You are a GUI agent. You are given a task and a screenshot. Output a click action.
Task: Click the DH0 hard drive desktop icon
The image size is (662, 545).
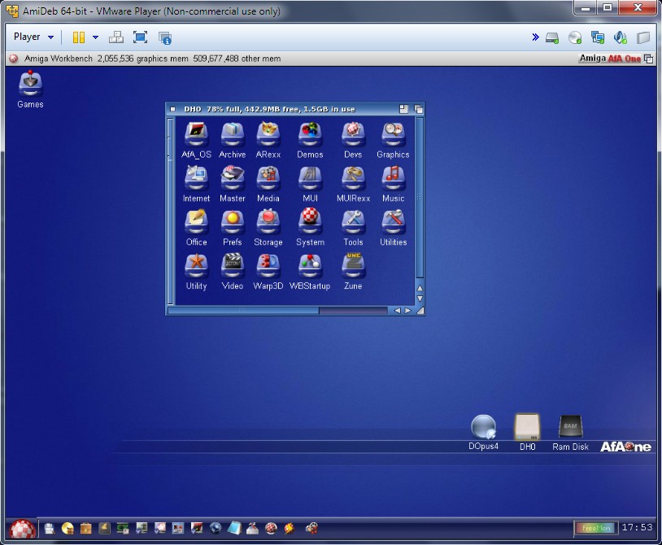click(x=527, y=427)
